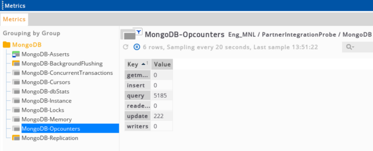This screenshot has height=151, width=373.
Task: Click the MongoDB-Memory dataview icon
Action: [16, 119]
